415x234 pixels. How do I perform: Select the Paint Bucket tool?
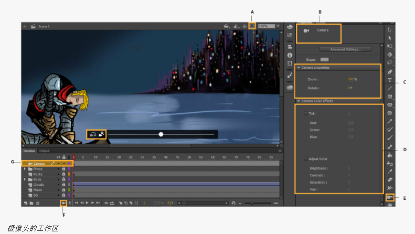click(x=390, y=155)
